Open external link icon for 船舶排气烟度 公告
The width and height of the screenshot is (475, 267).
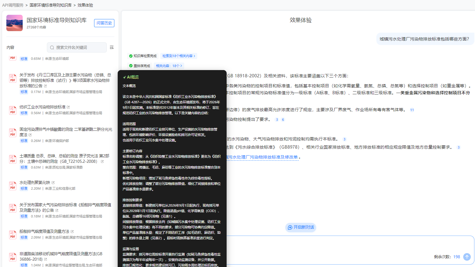point(57,211)
